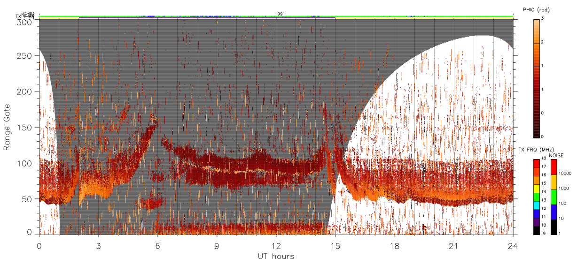Click the PHI0 gradient color bar

(x=537, y=78)
